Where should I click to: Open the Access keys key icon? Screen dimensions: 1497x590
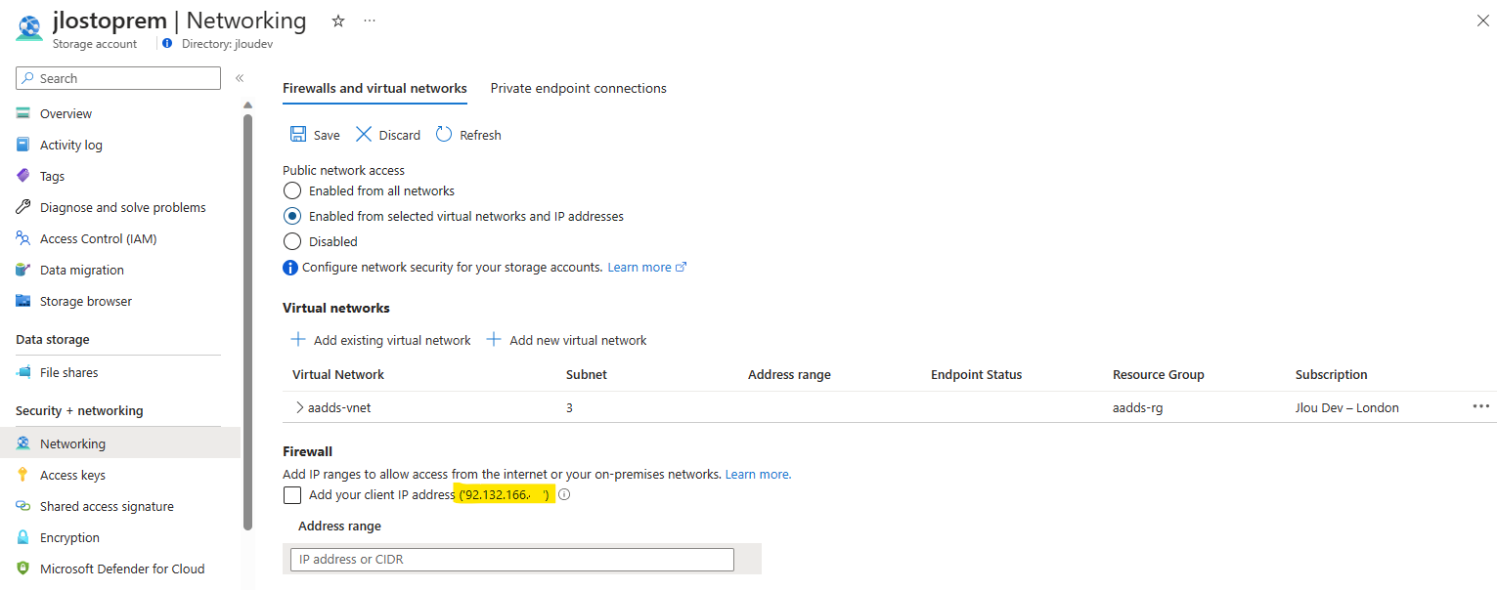click(x=23, y=475)
